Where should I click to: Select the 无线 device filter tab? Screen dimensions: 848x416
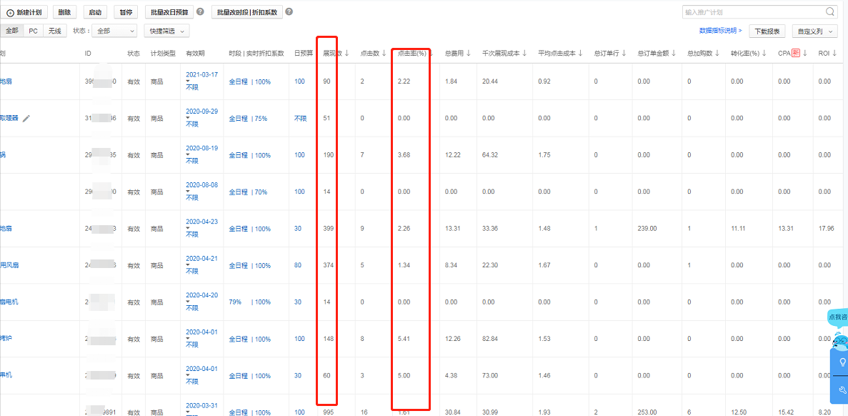[x=54, y=31]
